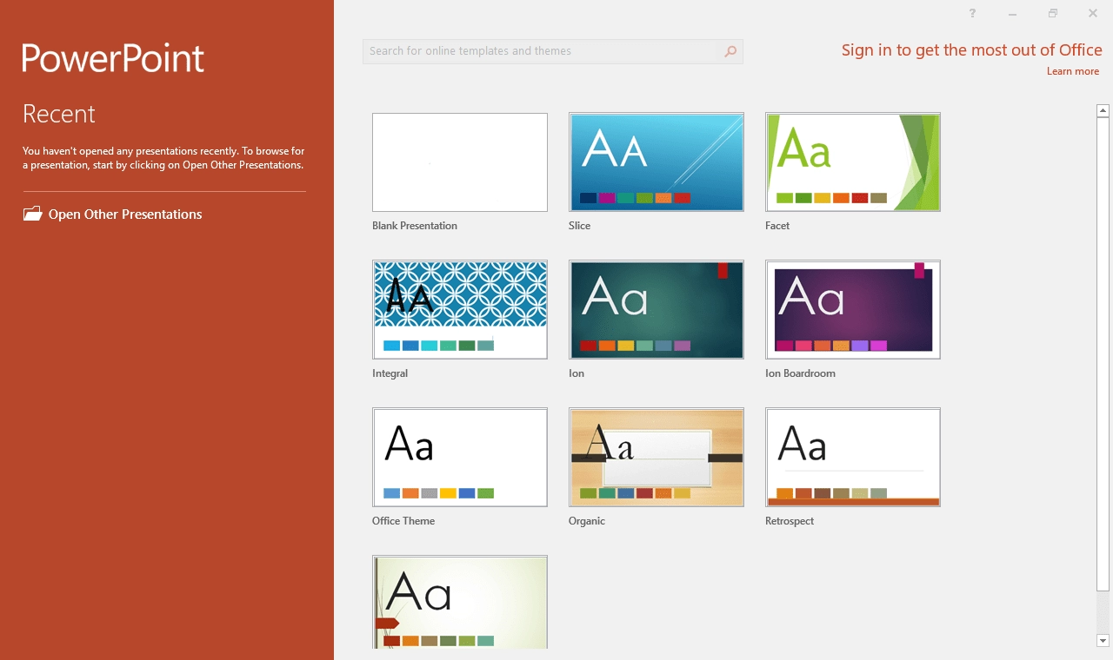Image resolution: width=1113 pixels, height=660 pixels.
Task: Click the 'Slice' label text
Action: point(579,226)
